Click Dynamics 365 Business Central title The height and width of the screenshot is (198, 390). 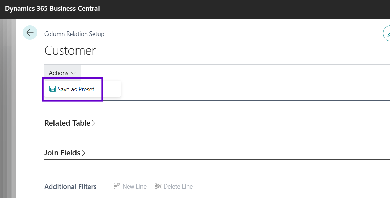52,9
